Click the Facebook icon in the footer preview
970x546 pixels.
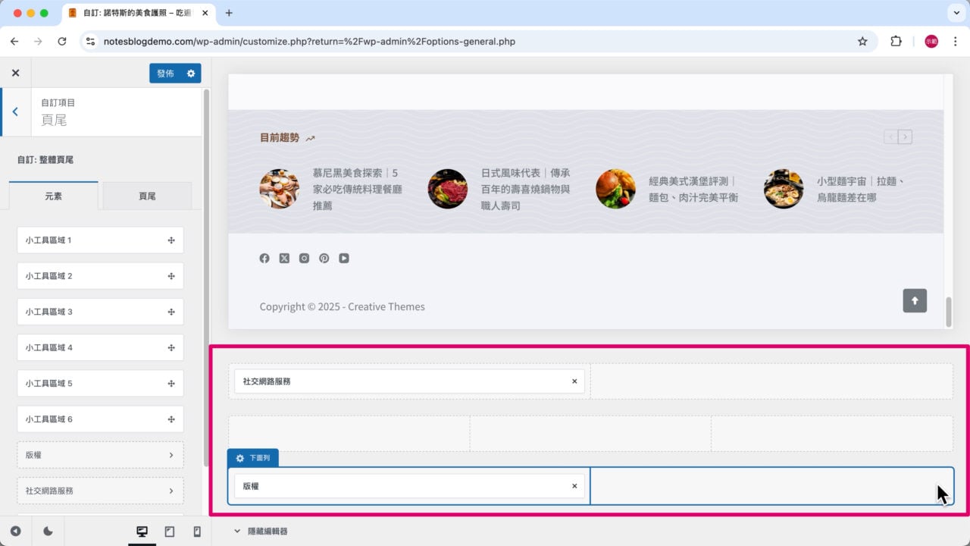pyautogui.click(x=264, y=258)
